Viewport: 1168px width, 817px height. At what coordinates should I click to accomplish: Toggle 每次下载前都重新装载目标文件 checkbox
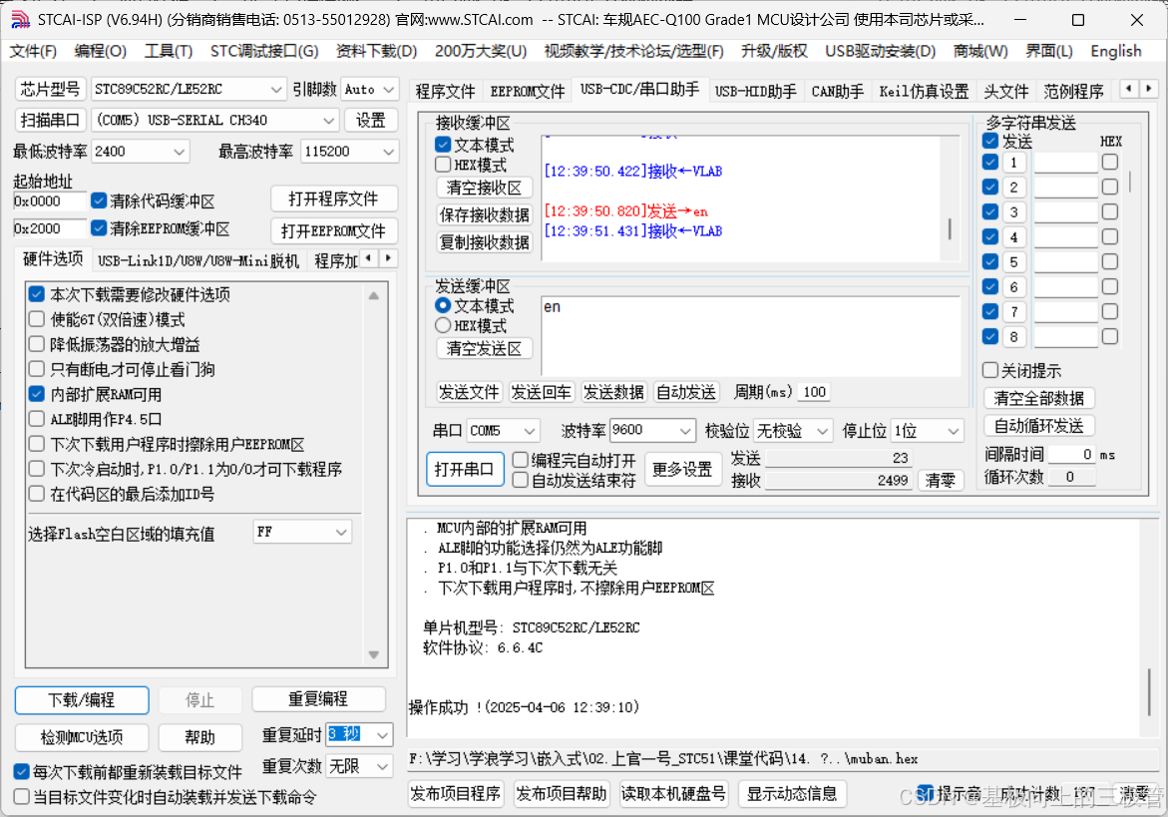pyautogui.click(x=22, y=771)
